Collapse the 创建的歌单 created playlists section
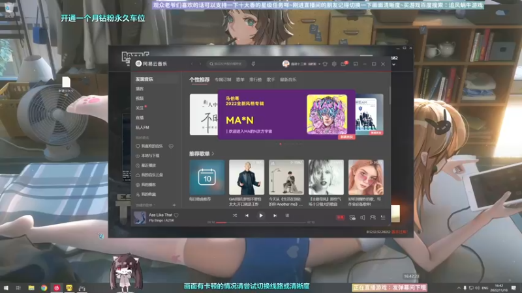522x293 pixels. pyautogui.click(x=146, y=205)
